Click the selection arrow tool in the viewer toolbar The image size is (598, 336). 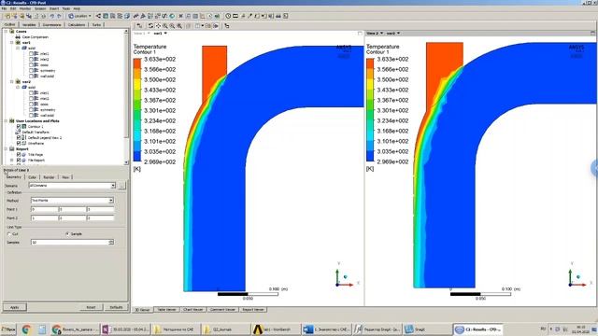(139, 25)
